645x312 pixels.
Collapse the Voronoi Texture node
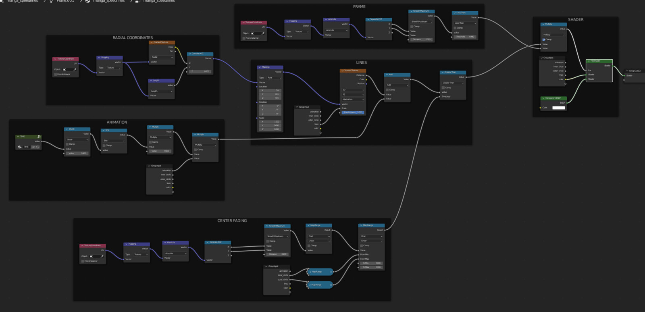(x=343, y=71)
